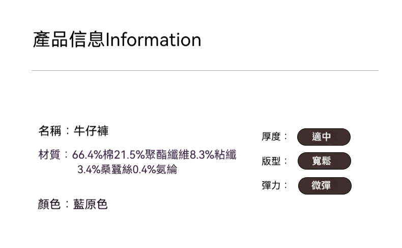The image size is (402, 248).
Task: Click the 版型 label
Action: (x=272, y=161)
